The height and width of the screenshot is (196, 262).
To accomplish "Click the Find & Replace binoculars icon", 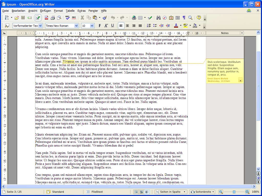I will (x=158, y=18).
